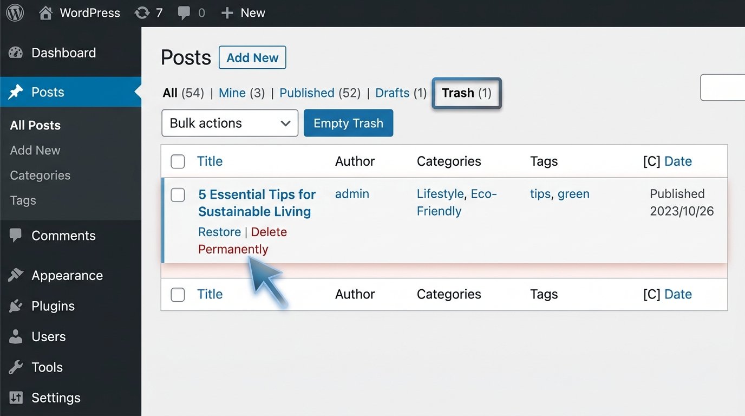This screenshot has height=416, width=745.
Task: Select the Trash (1) filter
Action: click(467, 93)
